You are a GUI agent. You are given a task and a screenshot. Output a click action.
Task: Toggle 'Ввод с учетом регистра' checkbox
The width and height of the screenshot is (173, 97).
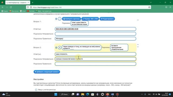click(x=36, y=90)
